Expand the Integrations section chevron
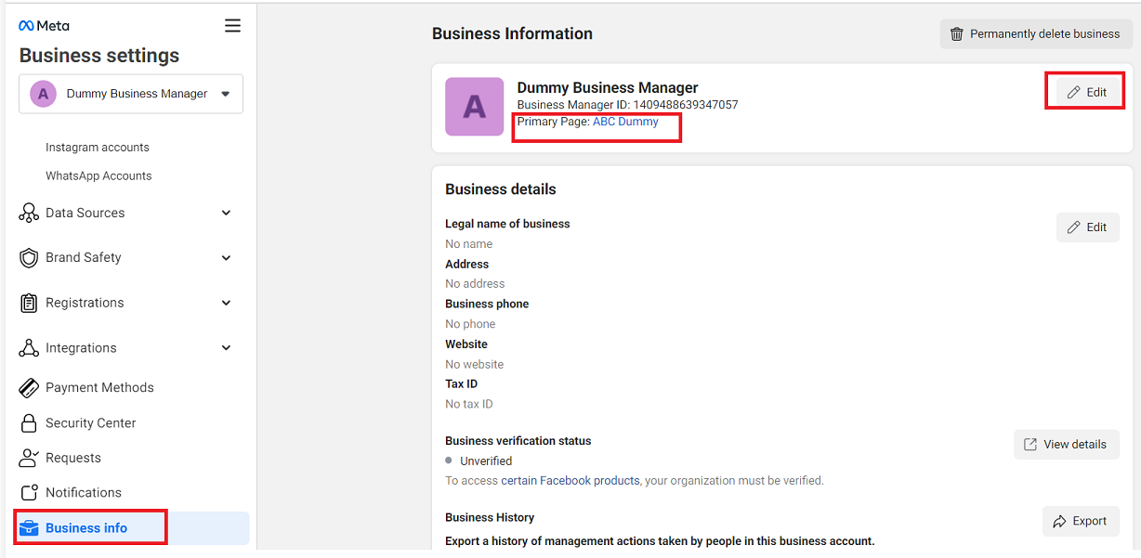1141x558 pixels. [x=226, y=348]
